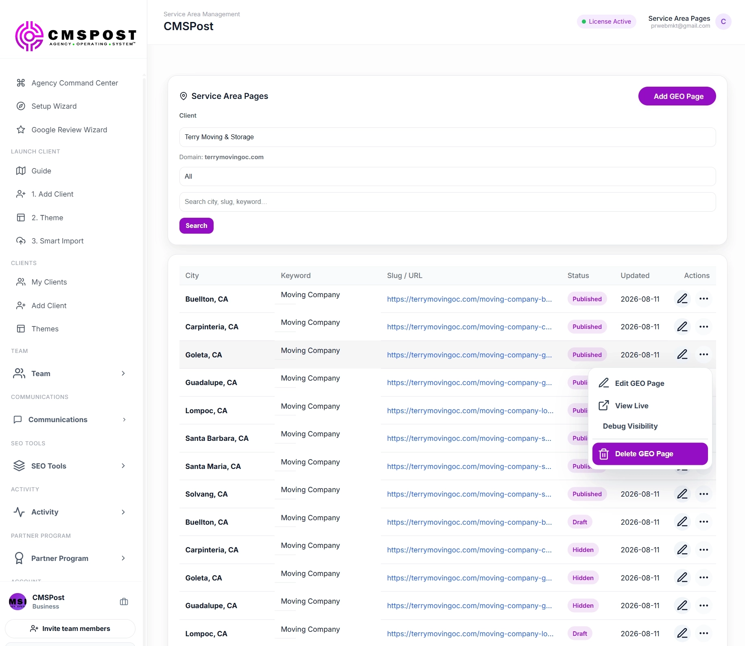
Task: Click the CMSPost logo
Action: coord(76,36)
